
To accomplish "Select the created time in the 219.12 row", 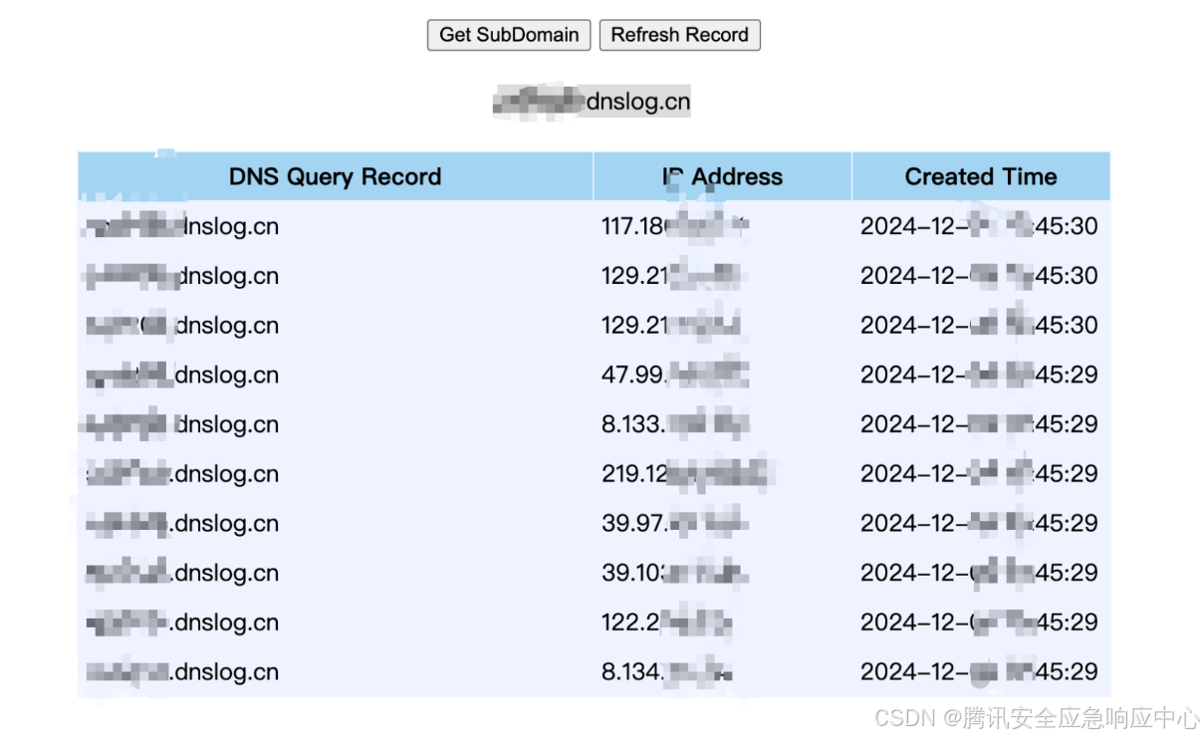I will tap(979, 474).
